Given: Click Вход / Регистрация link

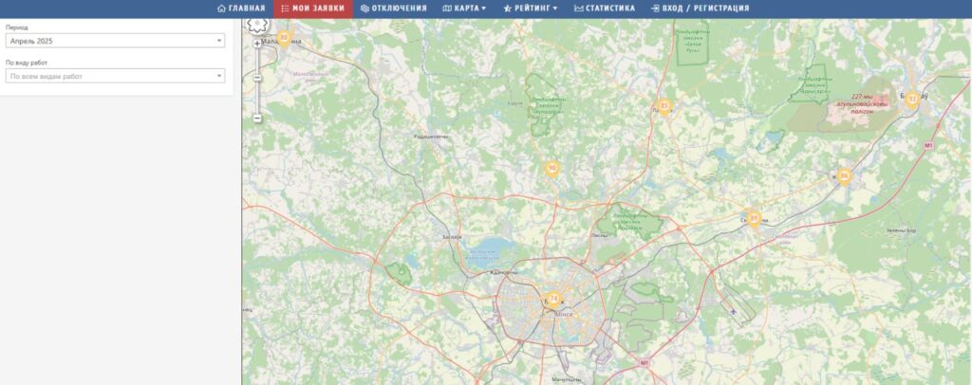Looking at the screenshot, I should tap(700, 9).
